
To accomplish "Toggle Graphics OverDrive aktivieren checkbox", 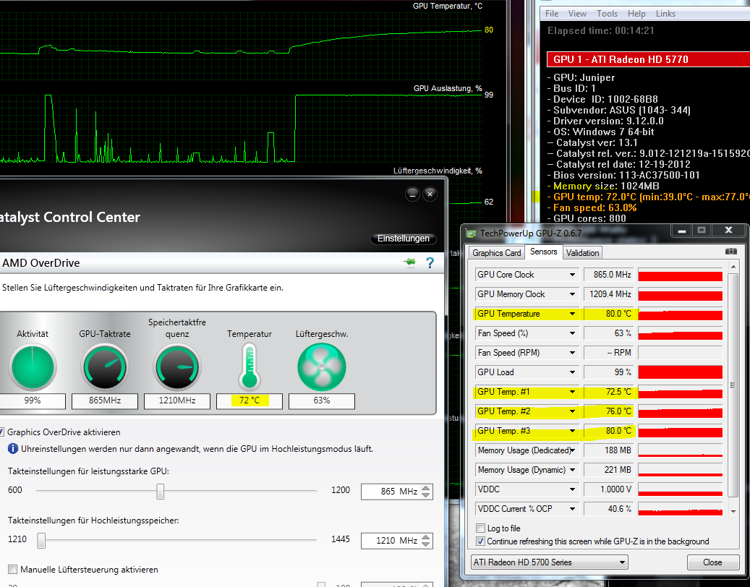I will click(2, 432).
